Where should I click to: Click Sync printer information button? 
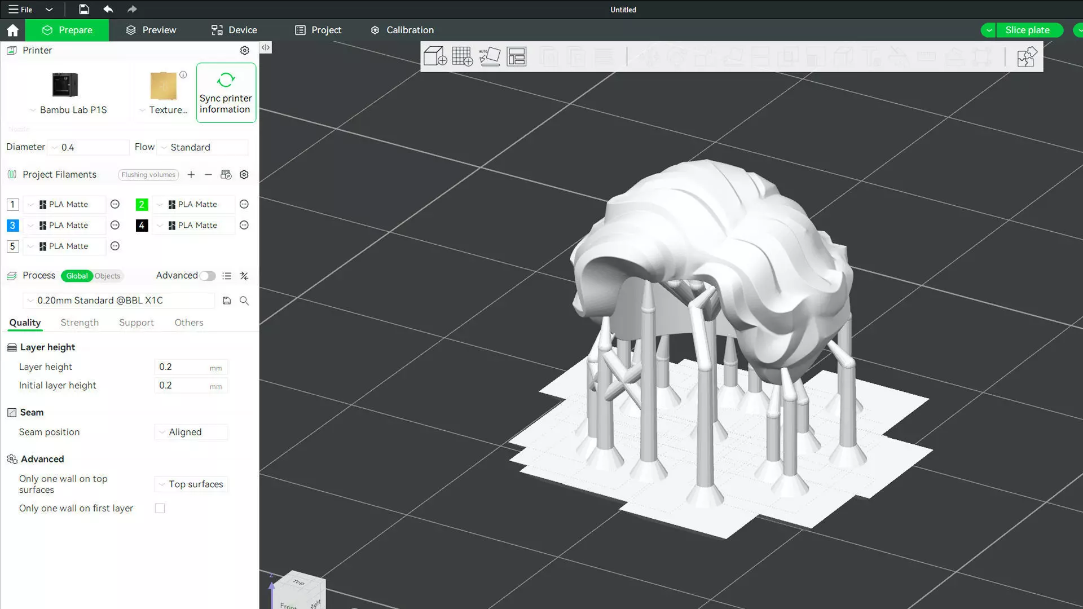(226, 92)
